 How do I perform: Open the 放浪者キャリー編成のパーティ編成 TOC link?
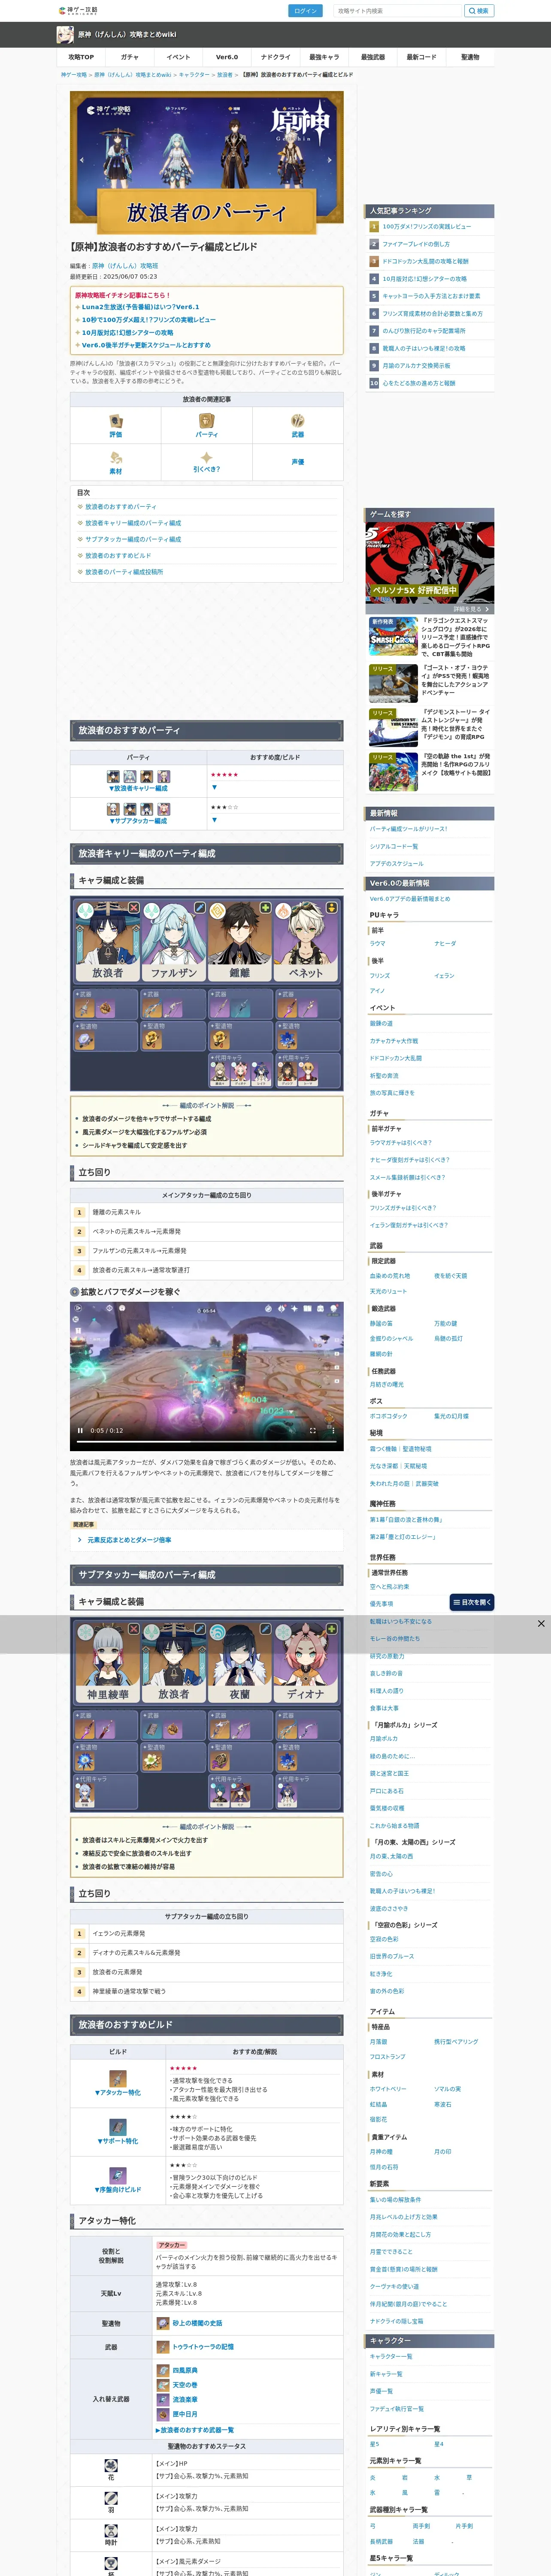(133, 523)
